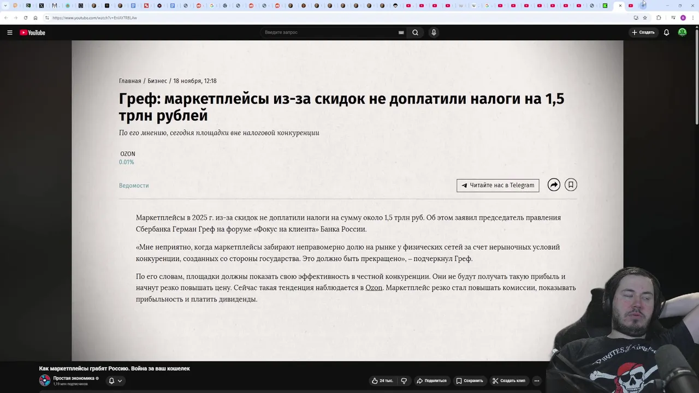Image resolution: width=699 pixels, height=393 pixels.
Task: Open the Chrome three-dot menu
Action: (x=694, y=17)
